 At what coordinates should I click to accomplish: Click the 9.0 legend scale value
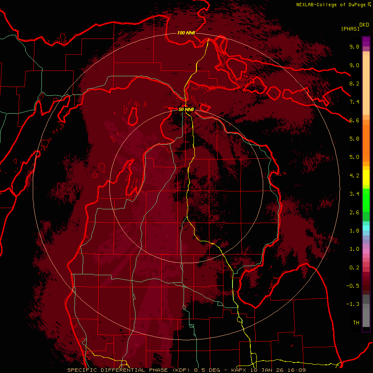(x=354, y=65)
